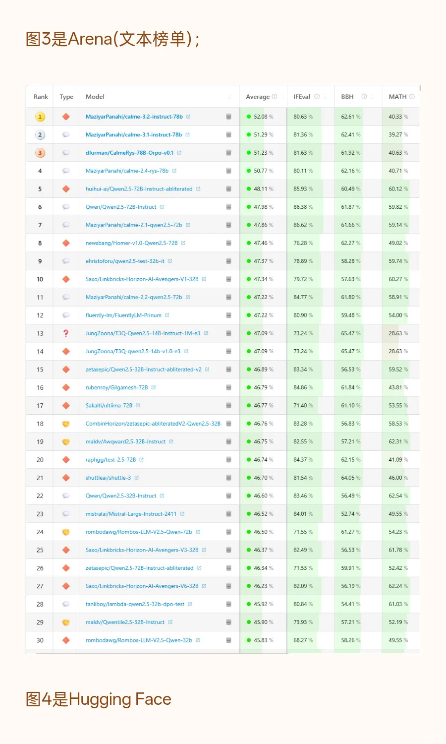
Task: Click the gold rank 1 medal badge
Action: (x=40, y=117)
